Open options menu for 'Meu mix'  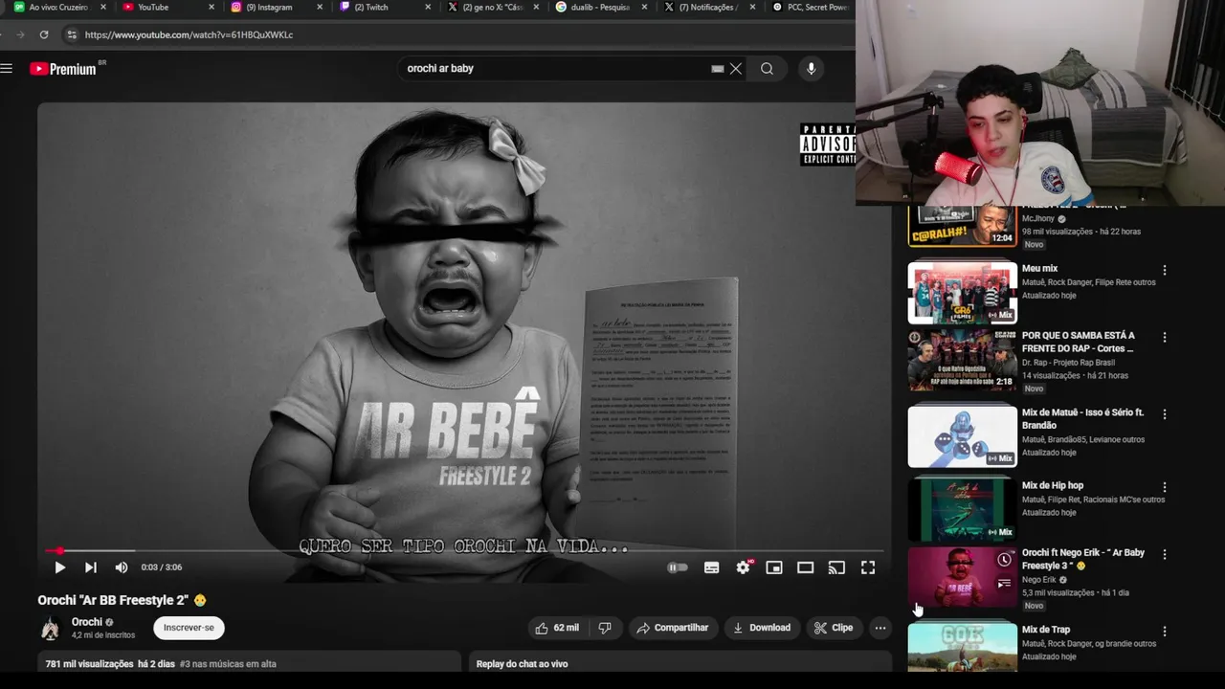point(1165,271)
